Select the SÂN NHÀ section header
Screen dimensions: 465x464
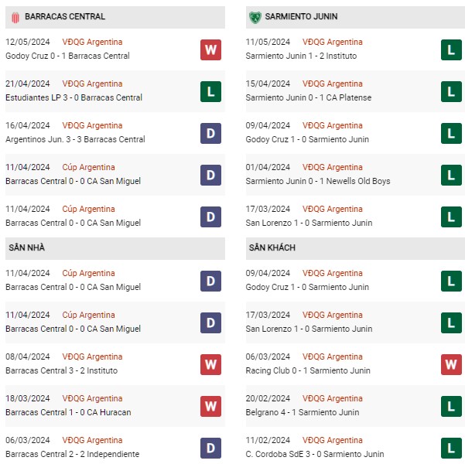[26, 247]
